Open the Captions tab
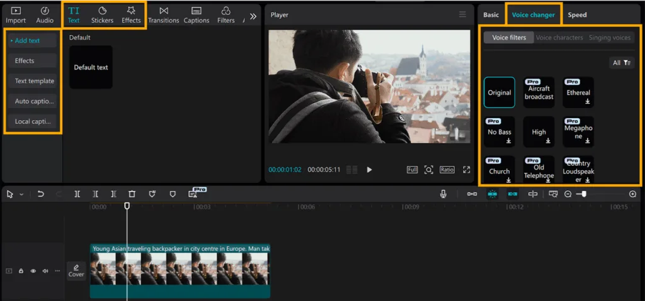The height and width of the screenshot is (301, 645). tap(197, 15)
